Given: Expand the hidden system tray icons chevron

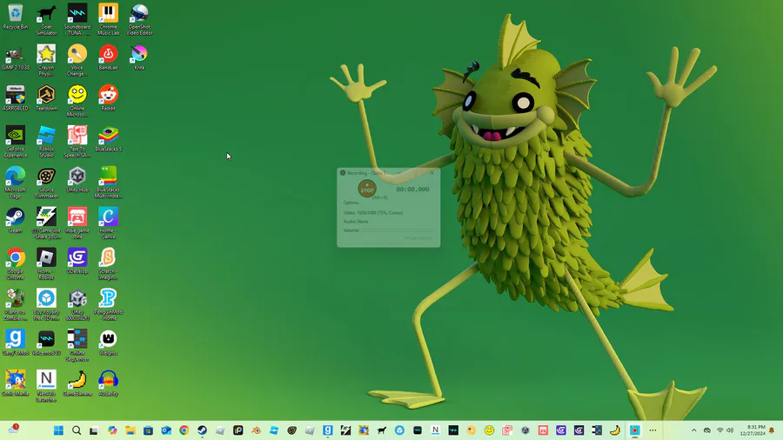Looking at the screenshot, I should pyautogui.click(x=693, y=430).
